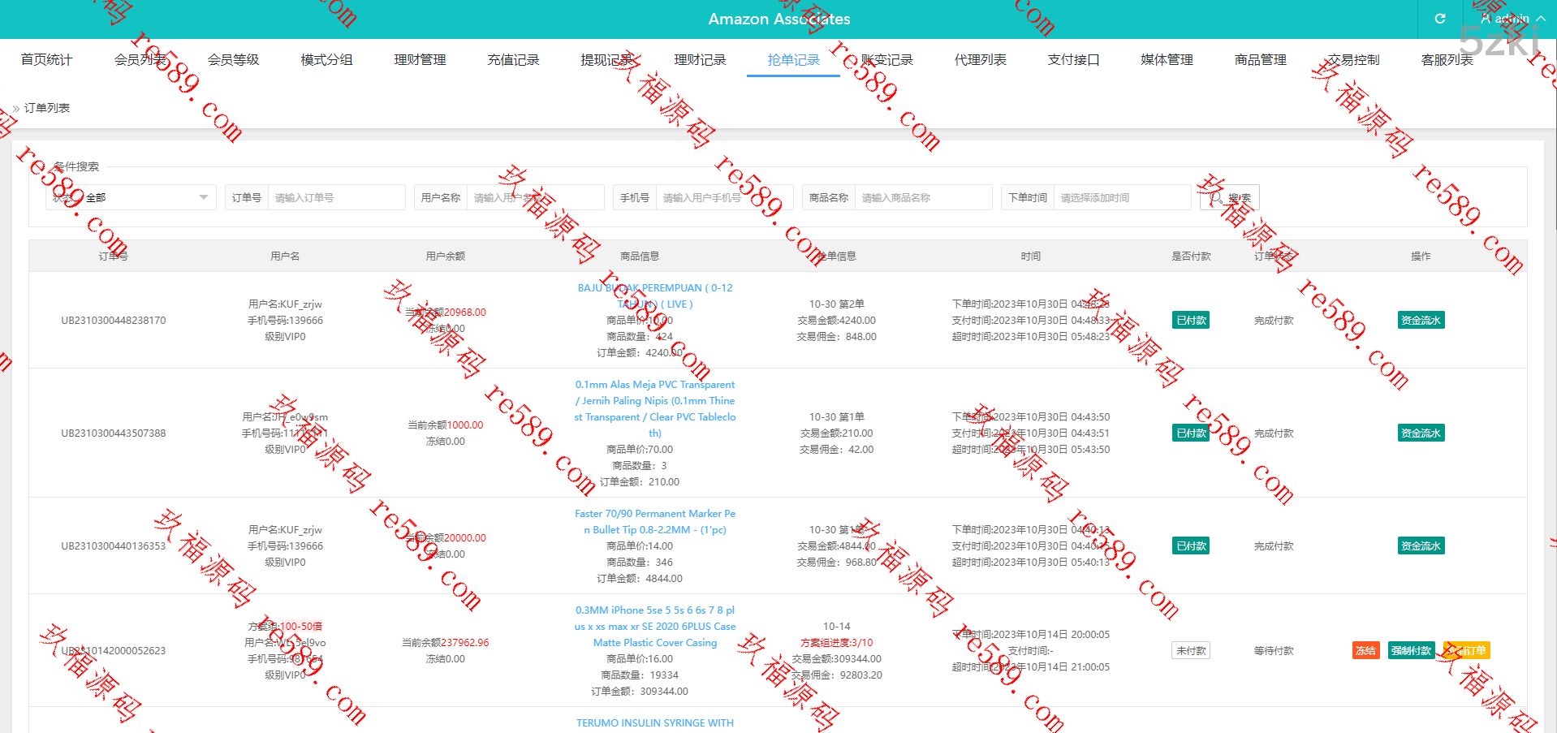Click 已付款 badge for order UB2310300448238170
The image size is (1557, 733).
[1191, 320]
